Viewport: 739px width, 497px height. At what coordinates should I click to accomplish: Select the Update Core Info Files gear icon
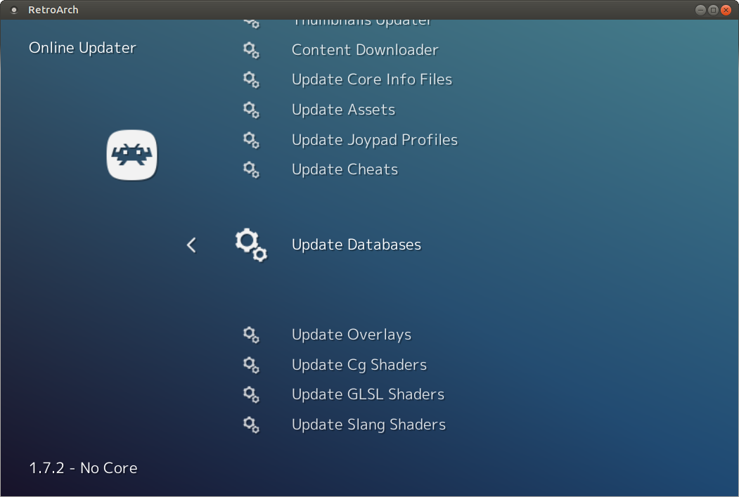click(251, 80)
